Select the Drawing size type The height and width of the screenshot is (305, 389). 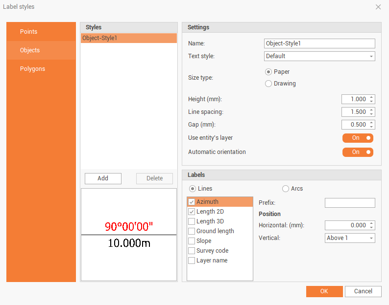268,84
